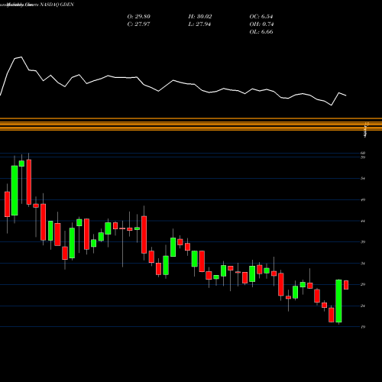The image size is (382, 382).
Task: Select the open price O: 29.80
Action: pyautogui.click(x=139, y=17)
